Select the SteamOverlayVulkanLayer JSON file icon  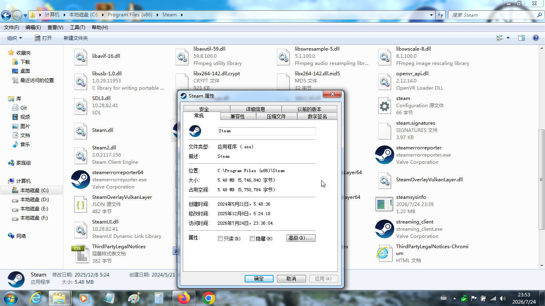80,204
